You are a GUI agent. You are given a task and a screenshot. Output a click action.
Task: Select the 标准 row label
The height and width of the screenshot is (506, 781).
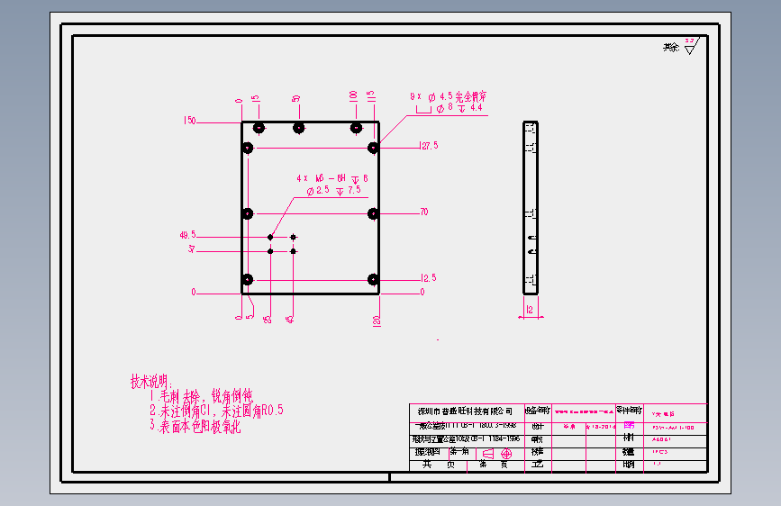click(x=538, y=452)
